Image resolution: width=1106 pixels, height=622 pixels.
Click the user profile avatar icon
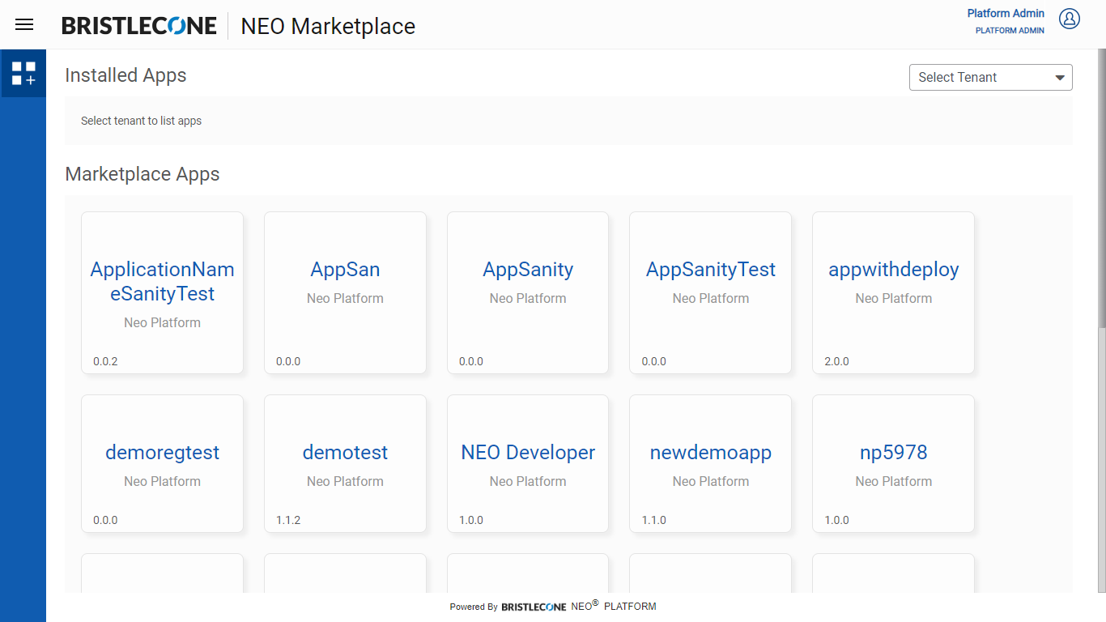[x=1070, y=19]
